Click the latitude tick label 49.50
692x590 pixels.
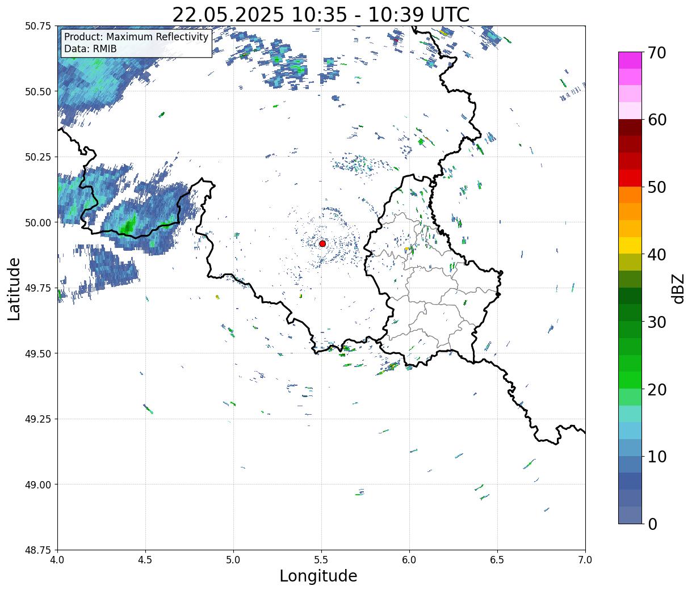39,353
